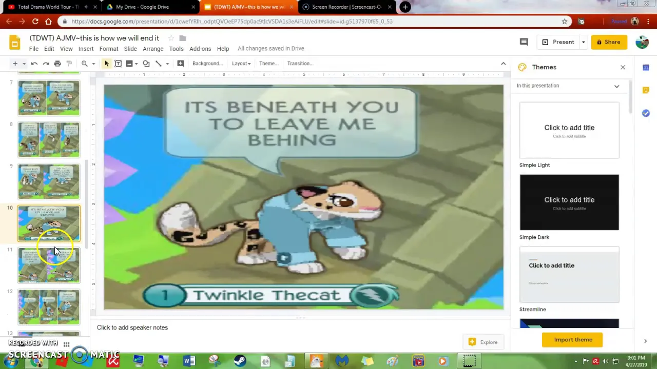This screenshot has width=657, height=369.
Task: Open Slides home via yellow logo
Action: (15, 42)
